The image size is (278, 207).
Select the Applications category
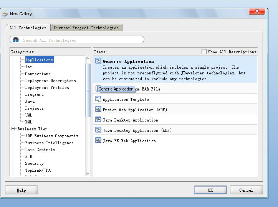coord(39,60)
